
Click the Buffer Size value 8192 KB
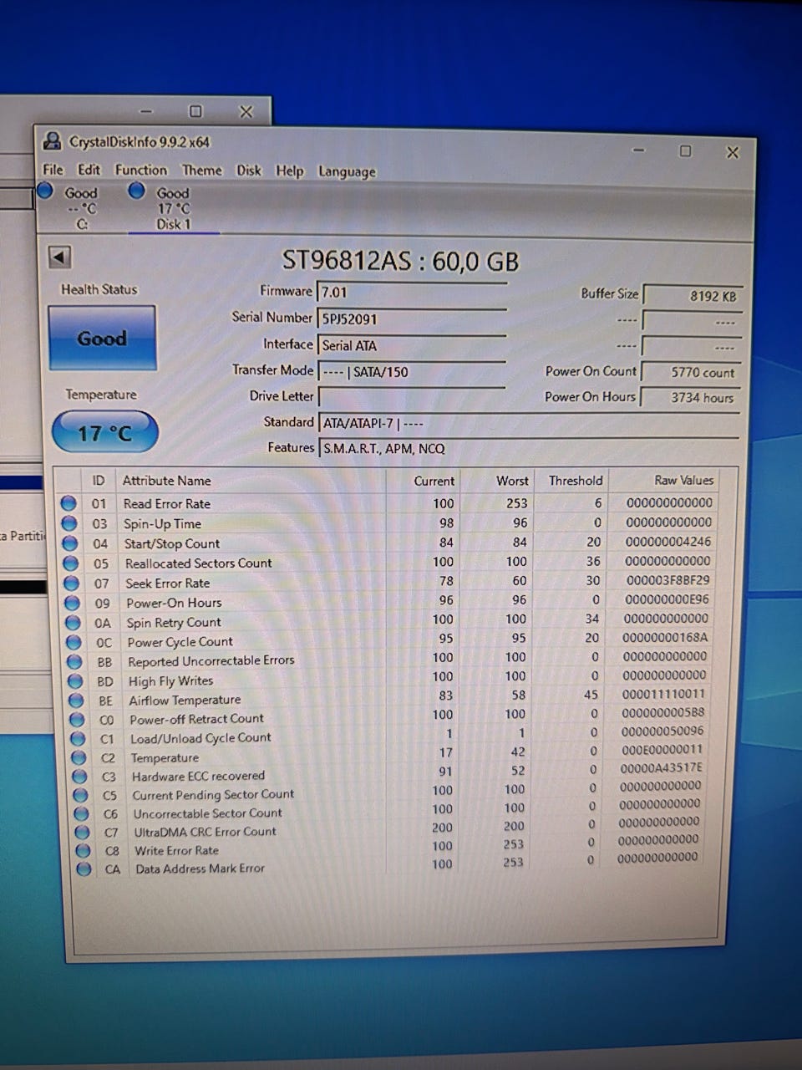pyautogui.click(x=692, y=296)
